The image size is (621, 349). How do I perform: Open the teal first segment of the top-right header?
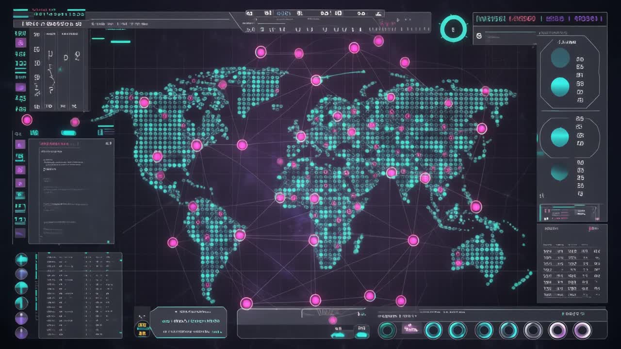point(491,19)
